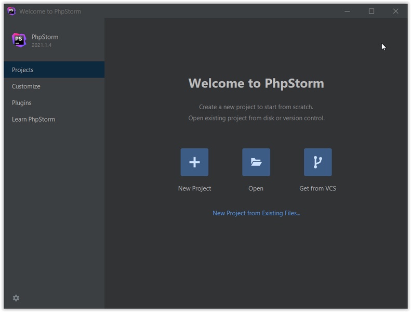Switch to the Customize tab
This screenshot has height=312, width=411.
click(x=26, y=86)
